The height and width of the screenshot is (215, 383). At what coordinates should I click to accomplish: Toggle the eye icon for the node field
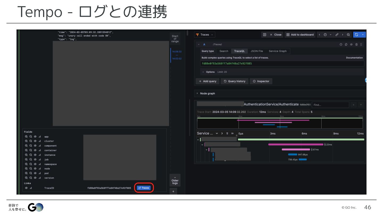pyautogui.click(x=35, y=169)
